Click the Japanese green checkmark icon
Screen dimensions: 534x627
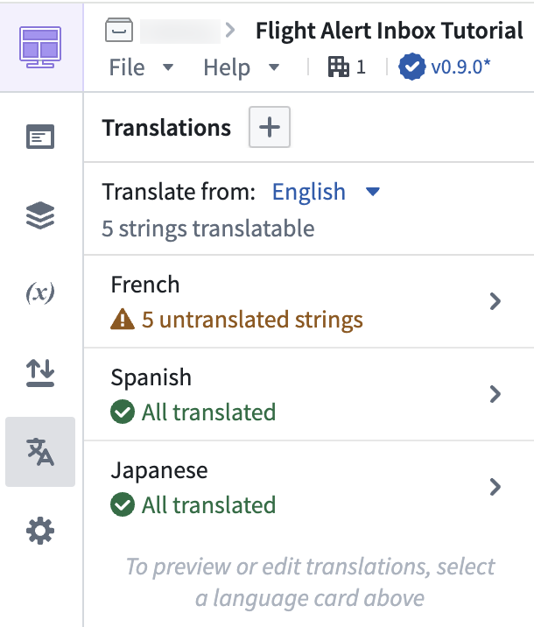pos(123,504)
